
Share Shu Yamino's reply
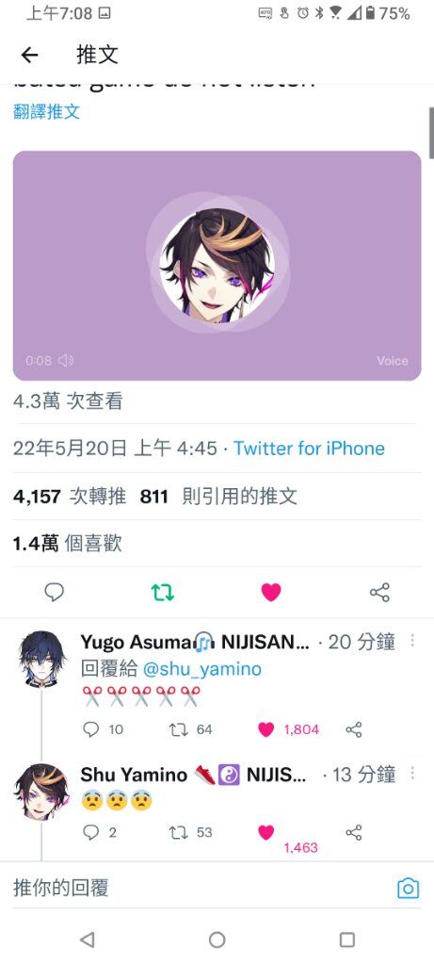pyautogui.click(x=353, y=833)
